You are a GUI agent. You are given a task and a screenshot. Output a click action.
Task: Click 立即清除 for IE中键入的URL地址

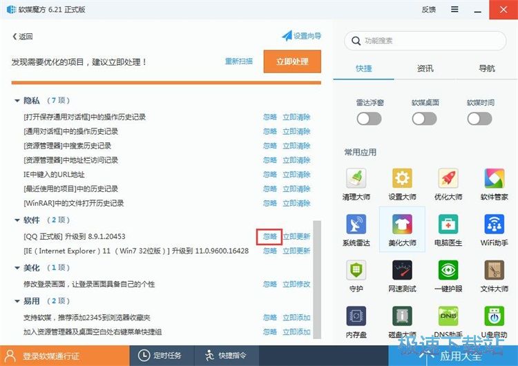pyautogui.click(x=296, y=175)
